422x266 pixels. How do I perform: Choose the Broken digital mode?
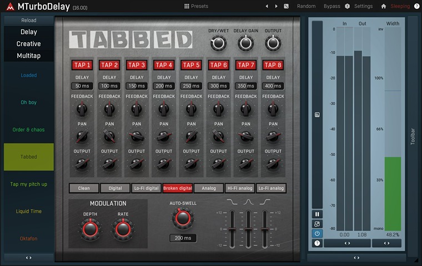(x=178, y=188)
